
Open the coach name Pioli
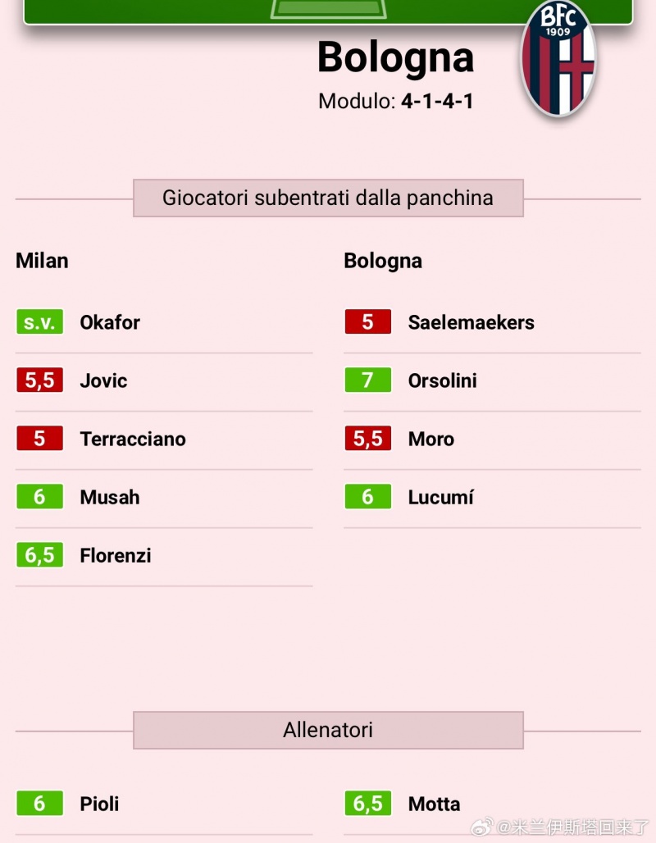(99, 804)
